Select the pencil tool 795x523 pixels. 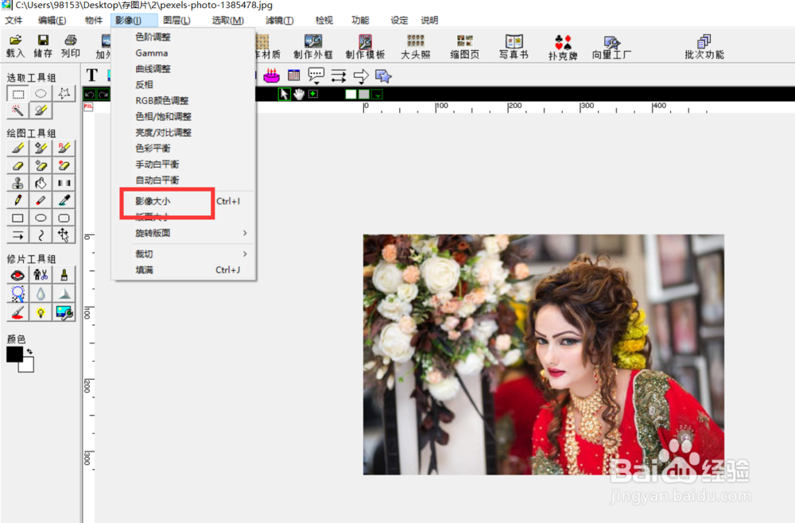point(17,200)
